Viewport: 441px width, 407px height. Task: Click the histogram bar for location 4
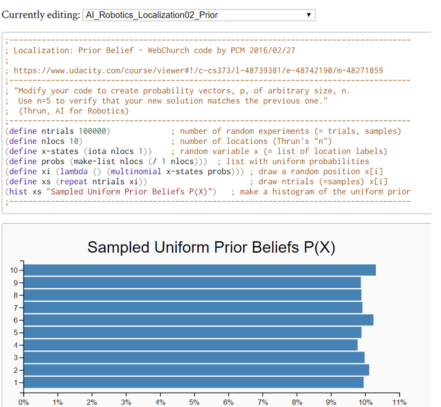point(190,345)
